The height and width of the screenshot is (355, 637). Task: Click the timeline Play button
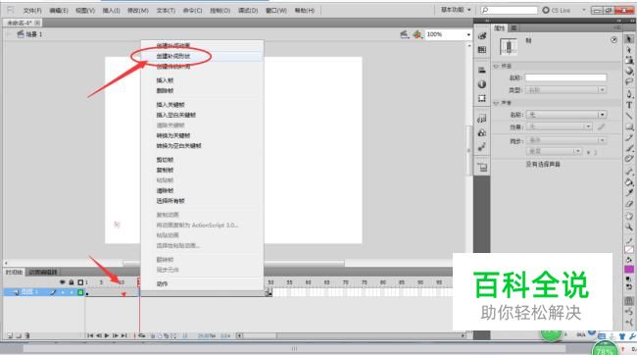coord(107,335)
